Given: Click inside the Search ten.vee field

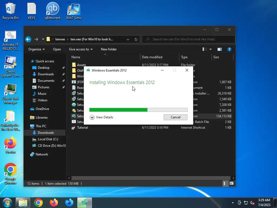Looking at the screenshot, I should pos(189,39).
